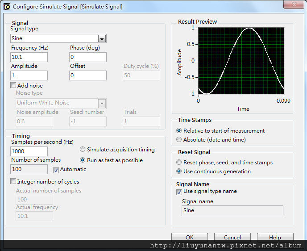
Task: Click the Amplitude axis label on graph
Action: pos(179,63)
